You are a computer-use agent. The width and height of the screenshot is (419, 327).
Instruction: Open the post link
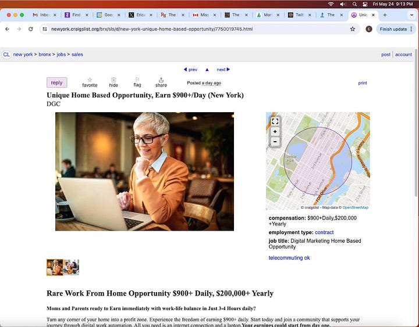click(x=386, y=55)
